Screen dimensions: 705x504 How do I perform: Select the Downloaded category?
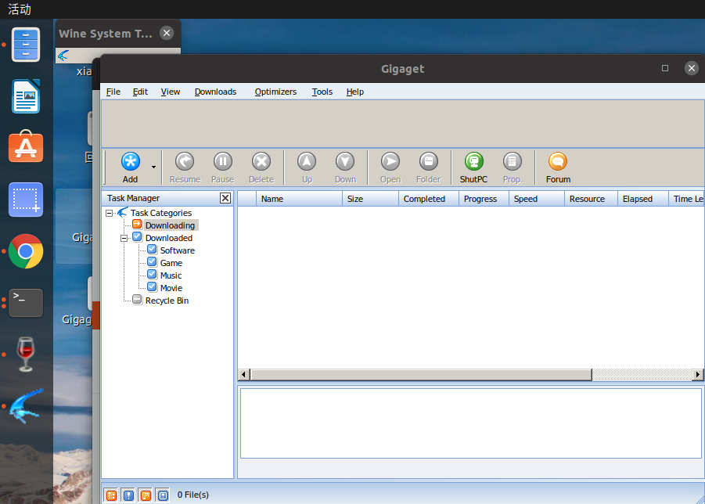point(168,238)
